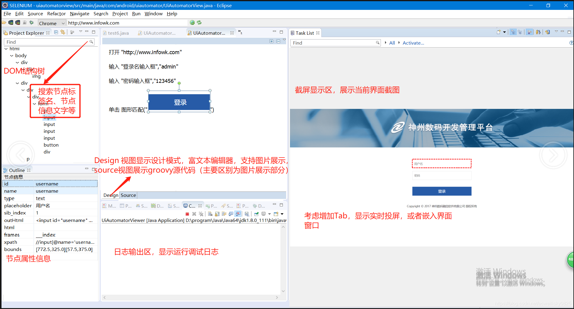
Task: Open the Run menu
Action: click(136, 14)
